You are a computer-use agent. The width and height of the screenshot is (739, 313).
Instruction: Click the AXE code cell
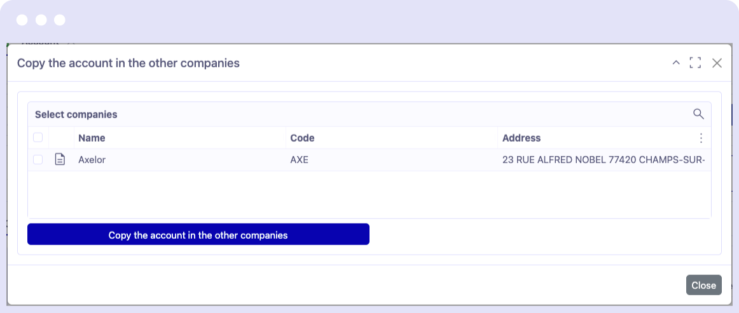coord(299,160)
